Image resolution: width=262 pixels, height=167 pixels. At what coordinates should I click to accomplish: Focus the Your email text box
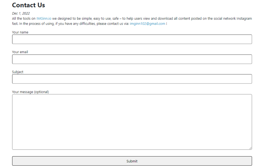tap(132, 59)
